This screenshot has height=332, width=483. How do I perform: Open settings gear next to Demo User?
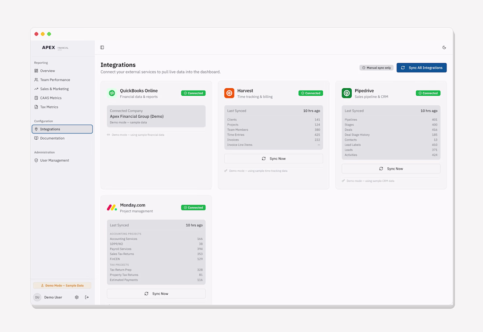(77, 297)
